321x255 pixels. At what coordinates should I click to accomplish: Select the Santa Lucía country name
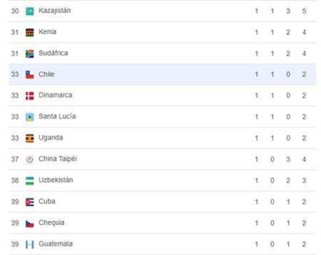tap(57, 117)
